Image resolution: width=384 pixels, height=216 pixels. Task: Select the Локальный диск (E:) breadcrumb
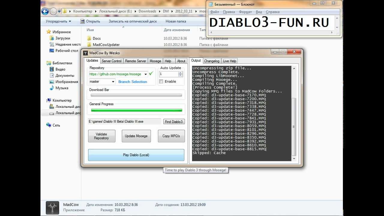[115, 11]
